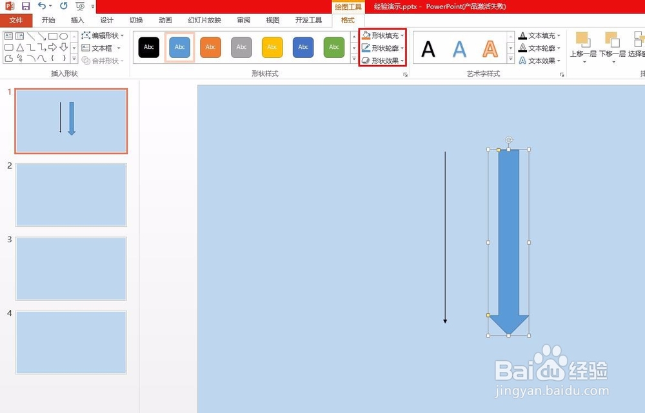Pick the elbow arrow connector shape
The width and height of the screenshot is (645, 413).
click(41, 47)
